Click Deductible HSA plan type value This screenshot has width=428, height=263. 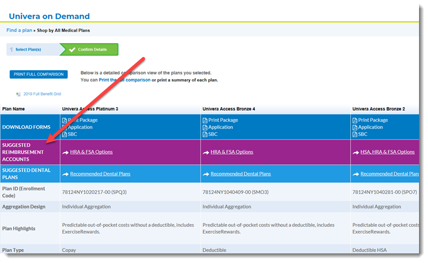tap(369, 250)
